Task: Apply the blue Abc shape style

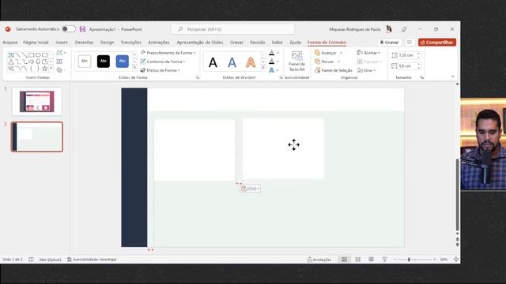Action: [x=123, y=62]
